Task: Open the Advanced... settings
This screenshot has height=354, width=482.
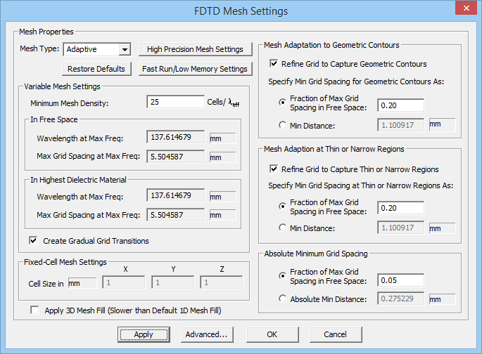Action: [206, 334]
